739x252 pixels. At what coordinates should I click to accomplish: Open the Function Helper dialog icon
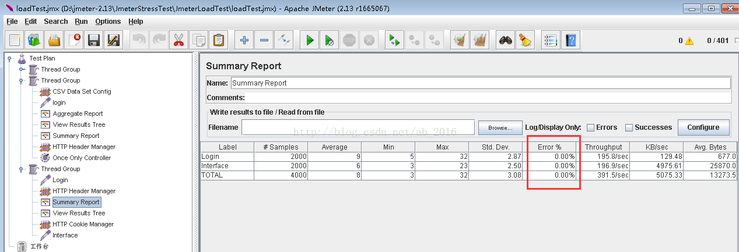point(551,40)
